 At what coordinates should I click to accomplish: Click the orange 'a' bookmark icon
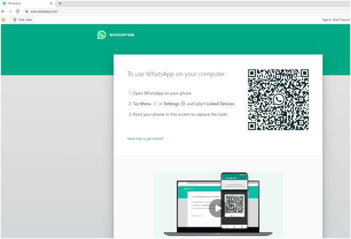point(3,20)
